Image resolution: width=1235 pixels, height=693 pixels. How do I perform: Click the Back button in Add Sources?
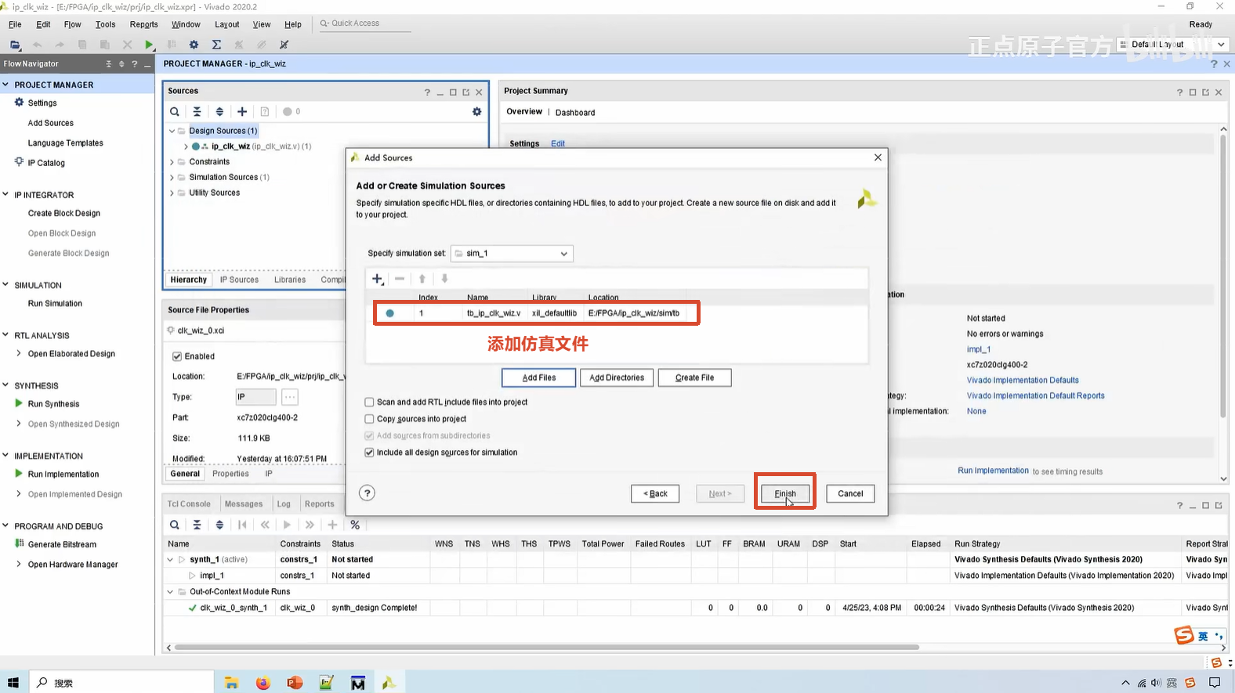[655, 493]
